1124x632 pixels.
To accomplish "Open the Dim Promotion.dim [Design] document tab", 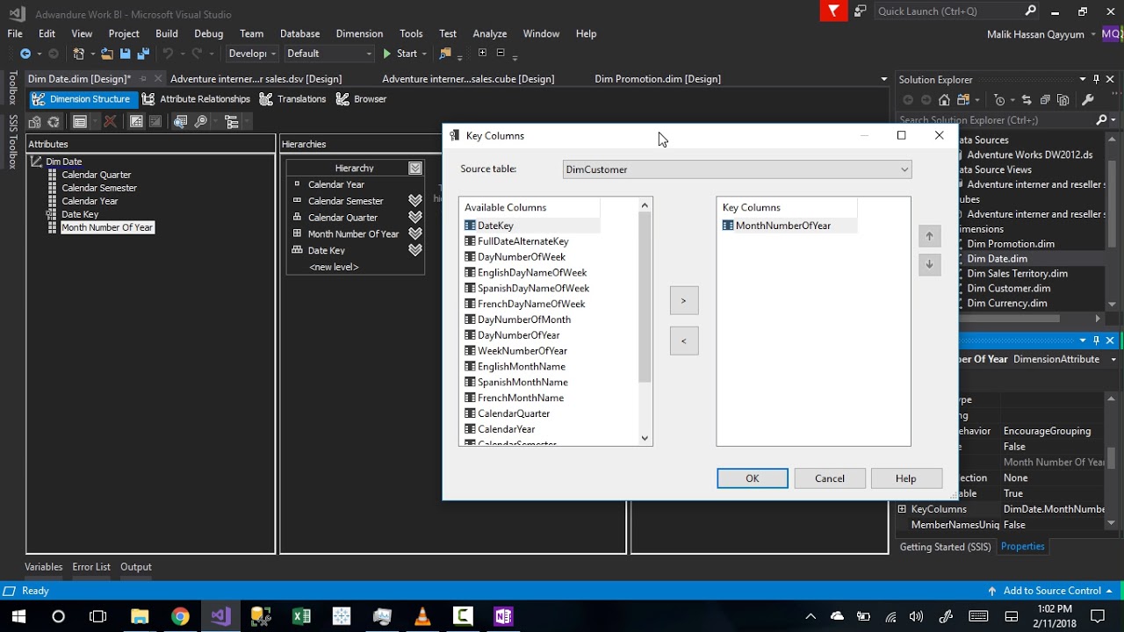I will pyautogui.click(x=658, y=79).
